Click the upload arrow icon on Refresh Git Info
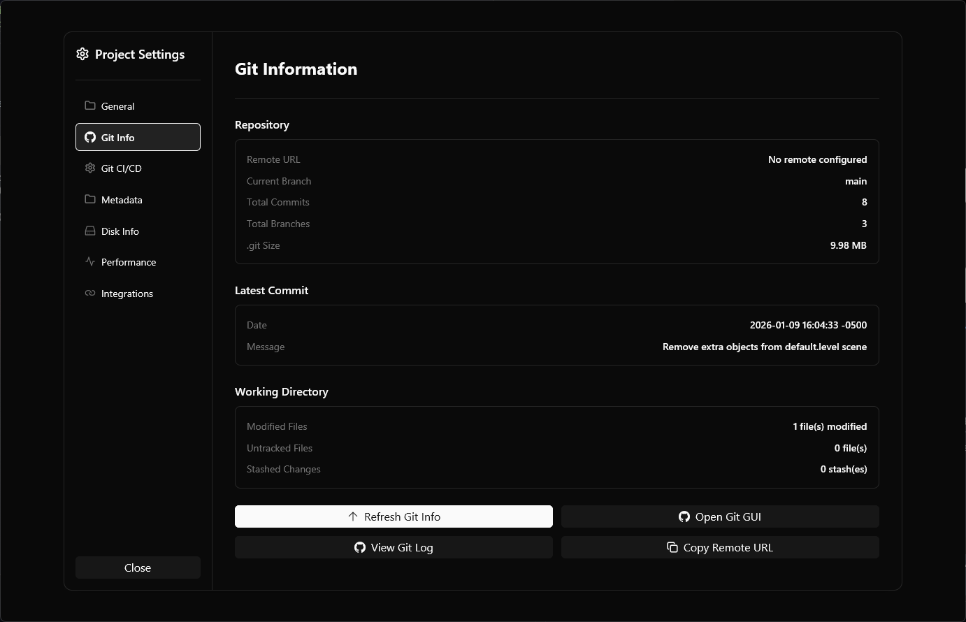This screenshot has width=966, height=622. (x=352, y=516)
